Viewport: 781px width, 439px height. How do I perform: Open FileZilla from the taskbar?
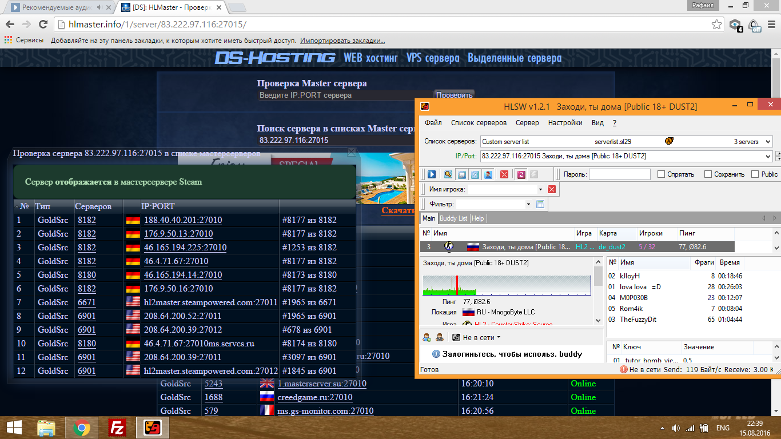click(117, 427)
